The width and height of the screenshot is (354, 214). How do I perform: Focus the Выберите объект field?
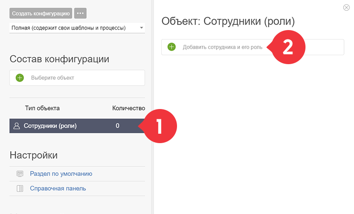[77, 78]
